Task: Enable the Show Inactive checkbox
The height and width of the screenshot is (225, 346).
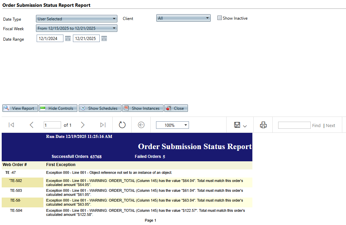Action: click(x=219, y=18)
